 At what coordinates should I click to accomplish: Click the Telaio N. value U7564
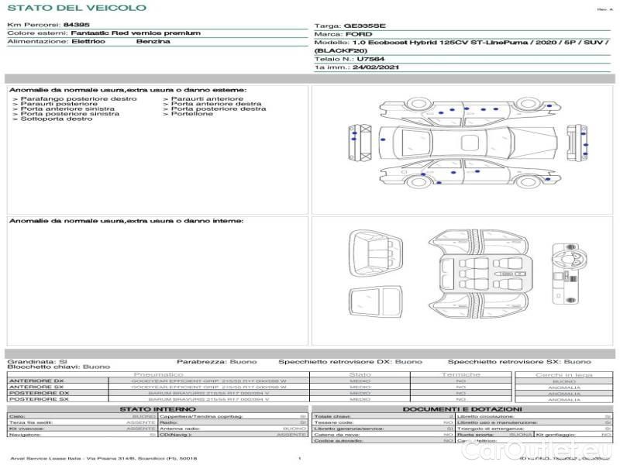370,59
